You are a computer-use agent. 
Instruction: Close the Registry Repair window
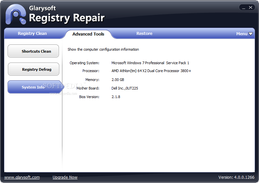(x=250, y=8)
